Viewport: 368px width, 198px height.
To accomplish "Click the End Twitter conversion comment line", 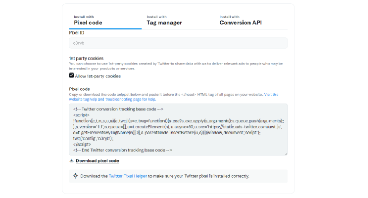I will point(122,150).
